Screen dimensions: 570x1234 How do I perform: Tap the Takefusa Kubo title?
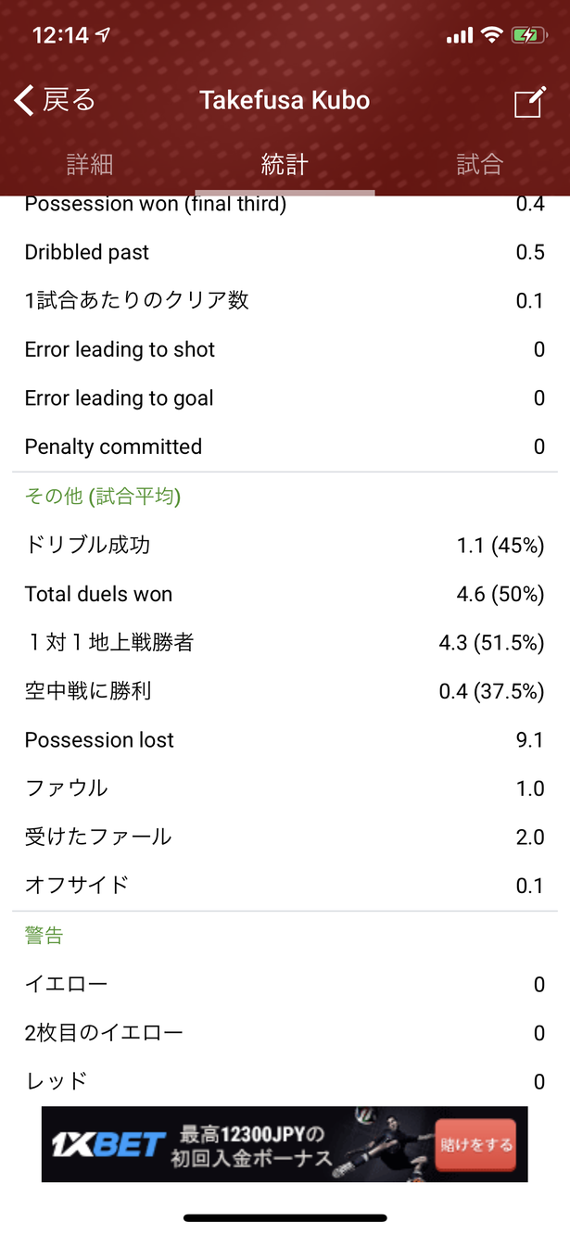285,100
